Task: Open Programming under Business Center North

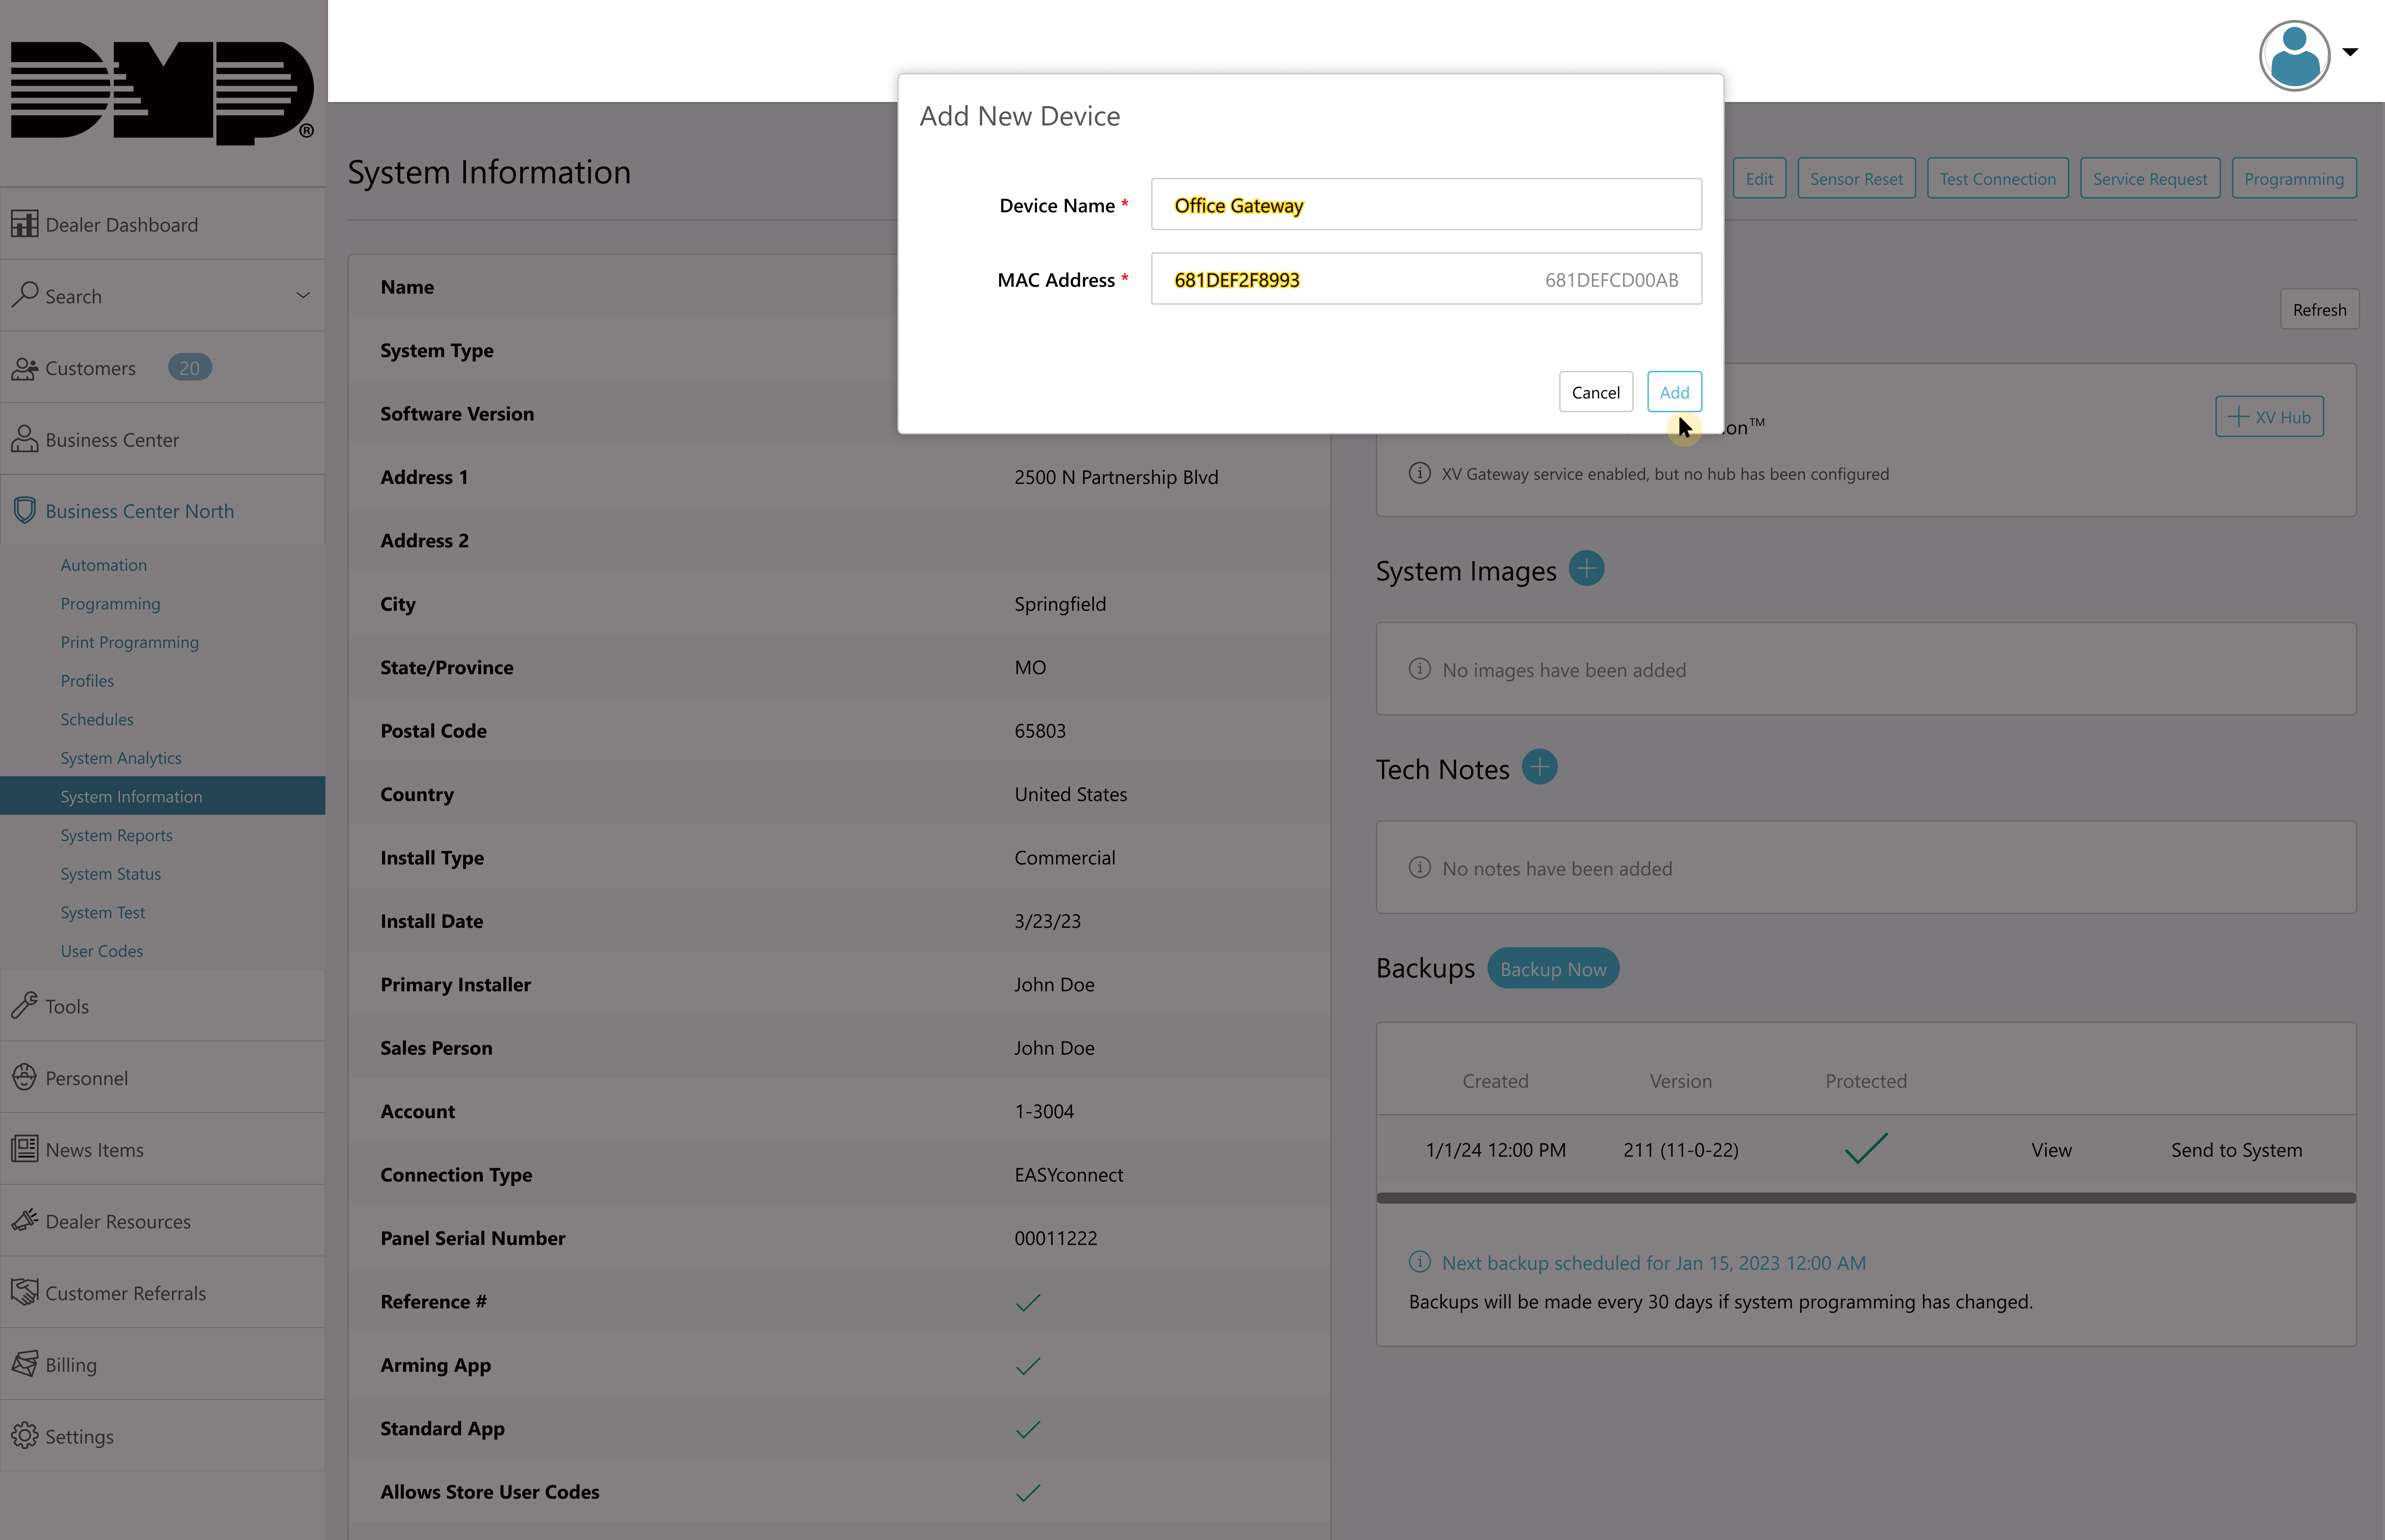Action: pos(110,604)
